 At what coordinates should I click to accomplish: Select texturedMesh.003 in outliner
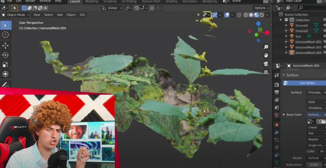pyautogui.click(x=308, y=47)
